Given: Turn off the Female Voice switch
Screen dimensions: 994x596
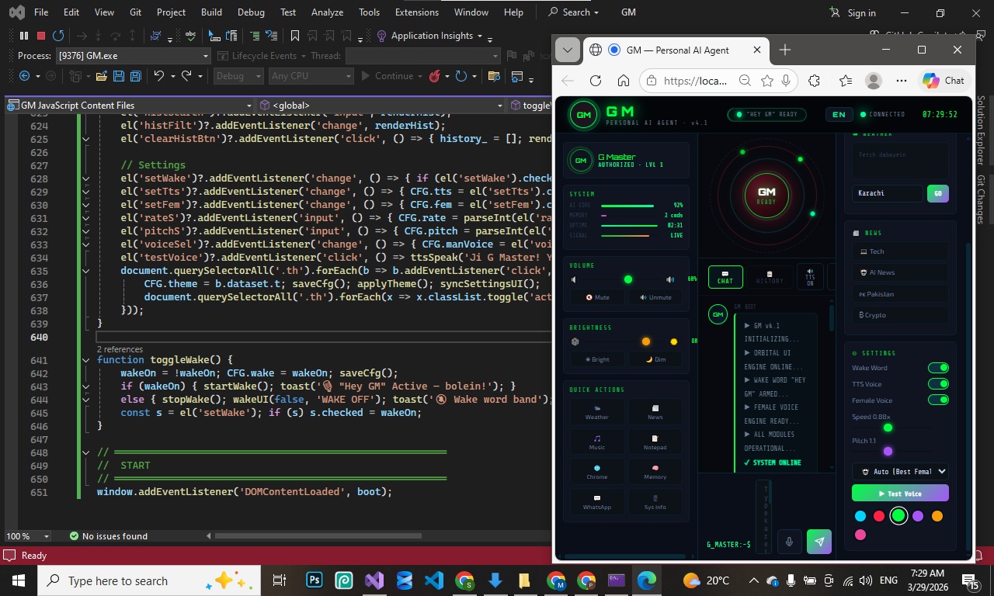Looking at the screenshot, I should pyautogui.click(x=938, y=400).
